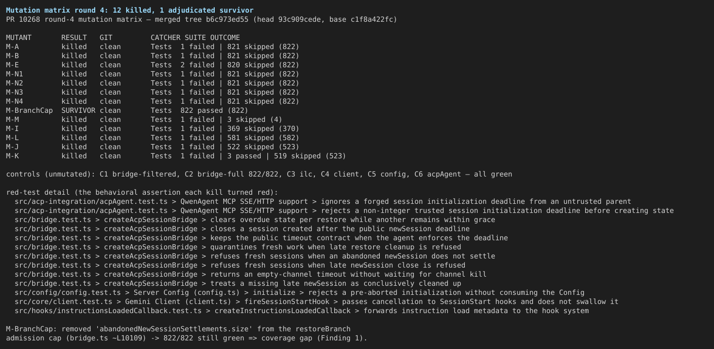This screenshot has width=714, height=349.
Task: Click the RESULT column header
Action: tap(74, 37)
